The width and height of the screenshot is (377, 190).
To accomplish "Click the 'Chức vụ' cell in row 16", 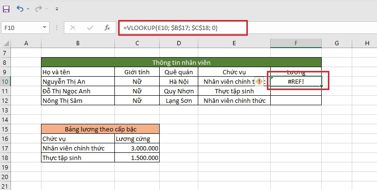I will (x=78, y=139).
